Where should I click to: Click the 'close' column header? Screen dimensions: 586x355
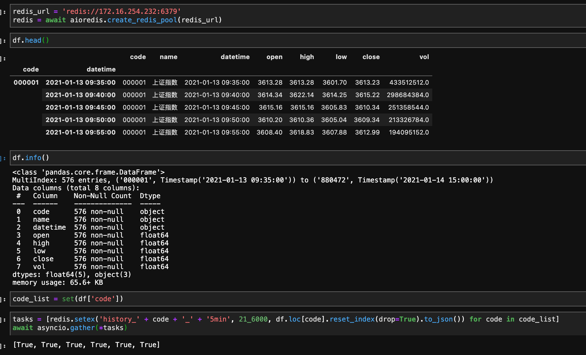tap(371, 57)
